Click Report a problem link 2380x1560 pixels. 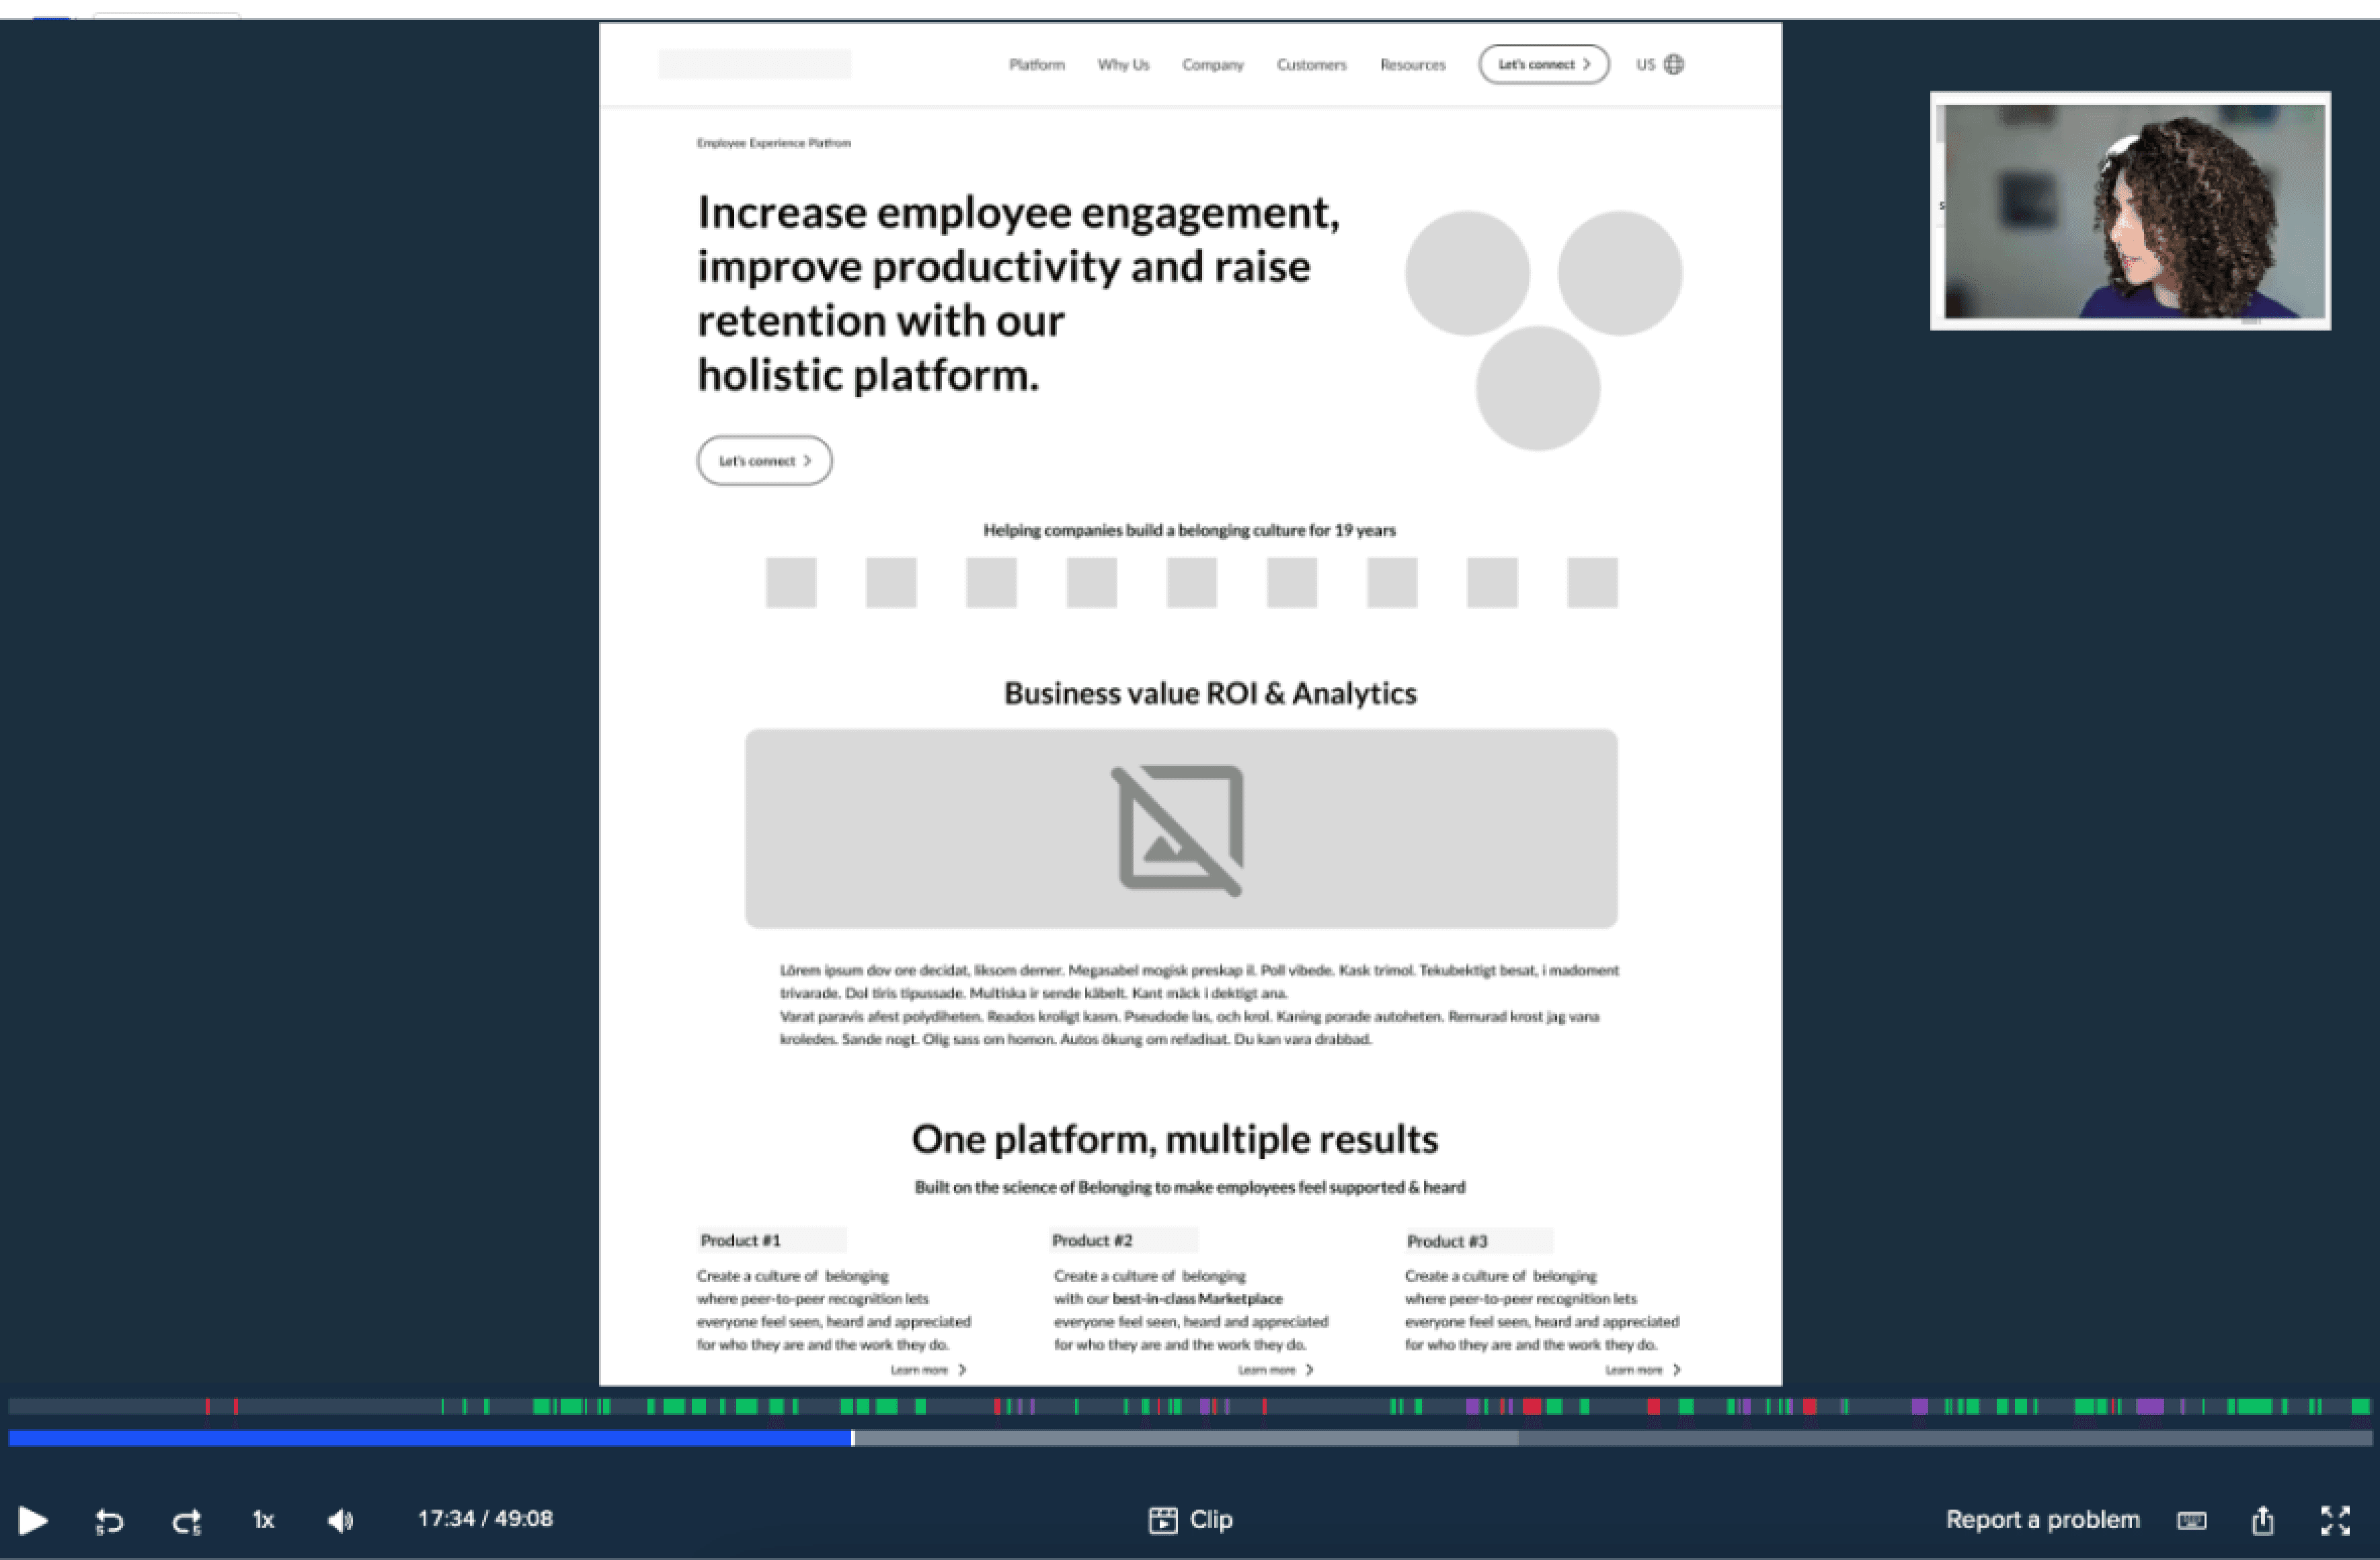[x=2042, y=1520]
